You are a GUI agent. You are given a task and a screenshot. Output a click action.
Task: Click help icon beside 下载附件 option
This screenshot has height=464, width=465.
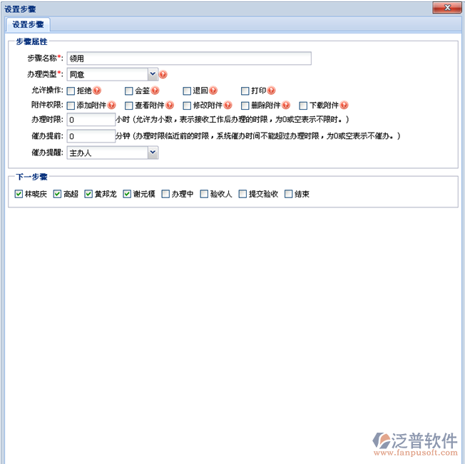click(x=344, y=105)
